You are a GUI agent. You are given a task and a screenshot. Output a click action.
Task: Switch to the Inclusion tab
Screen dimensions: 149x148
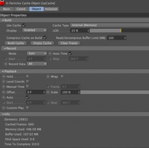(51, 9)
